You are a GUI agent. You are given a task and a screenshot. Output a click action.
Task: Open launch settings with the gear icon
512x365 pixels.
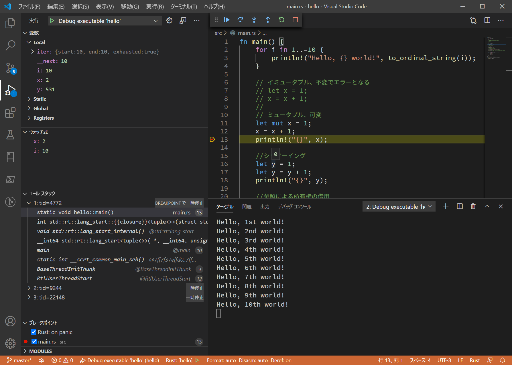click(169, 20)
